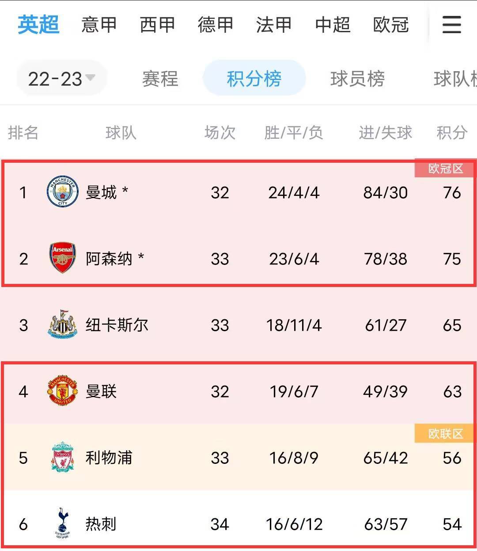Click the Manchester United club crest

click(x=62, y=391)
